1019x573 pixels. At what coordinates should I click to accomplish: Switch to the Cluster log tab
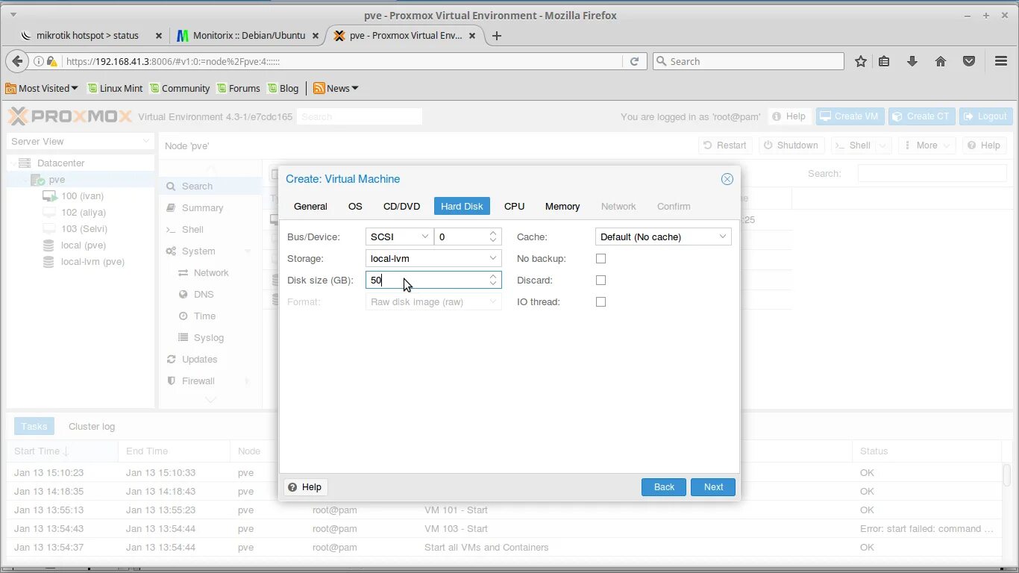pos(92,426)
